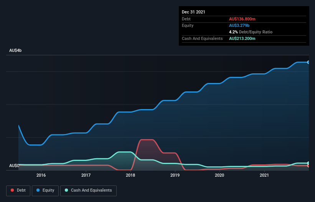Click the 2021 x-axis label

[264, 175]
